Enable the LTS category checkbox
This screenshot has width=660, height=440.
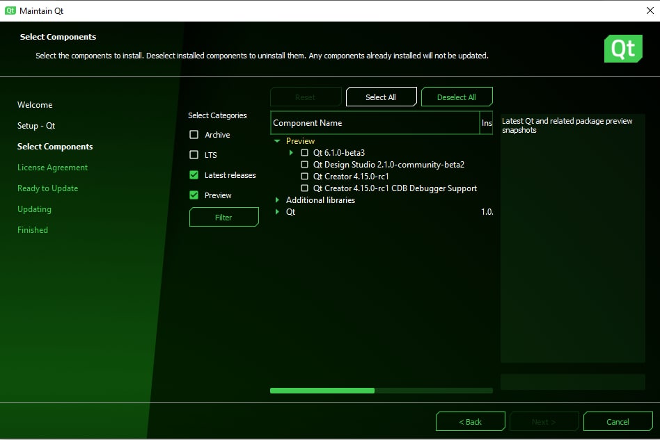tap(194, 154)
